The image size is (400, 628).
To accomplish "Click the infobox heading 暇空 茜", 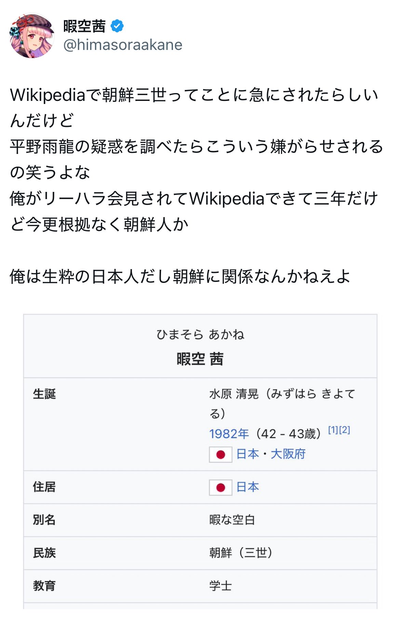I will tap(200, 359).
